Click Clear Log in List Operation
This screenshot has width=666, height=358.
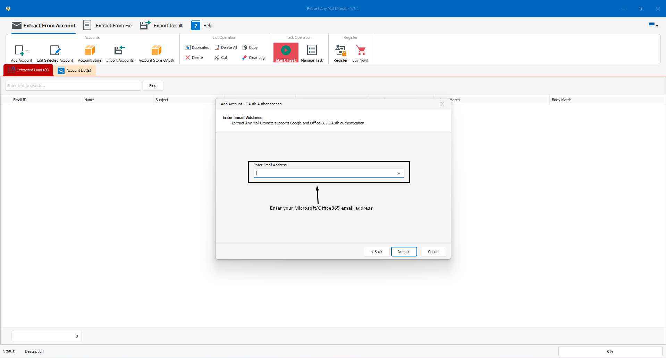point(253,58)
